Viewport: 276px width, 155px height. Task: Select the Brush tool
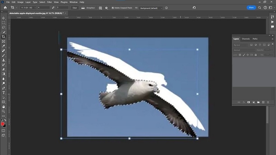point(3,55)
